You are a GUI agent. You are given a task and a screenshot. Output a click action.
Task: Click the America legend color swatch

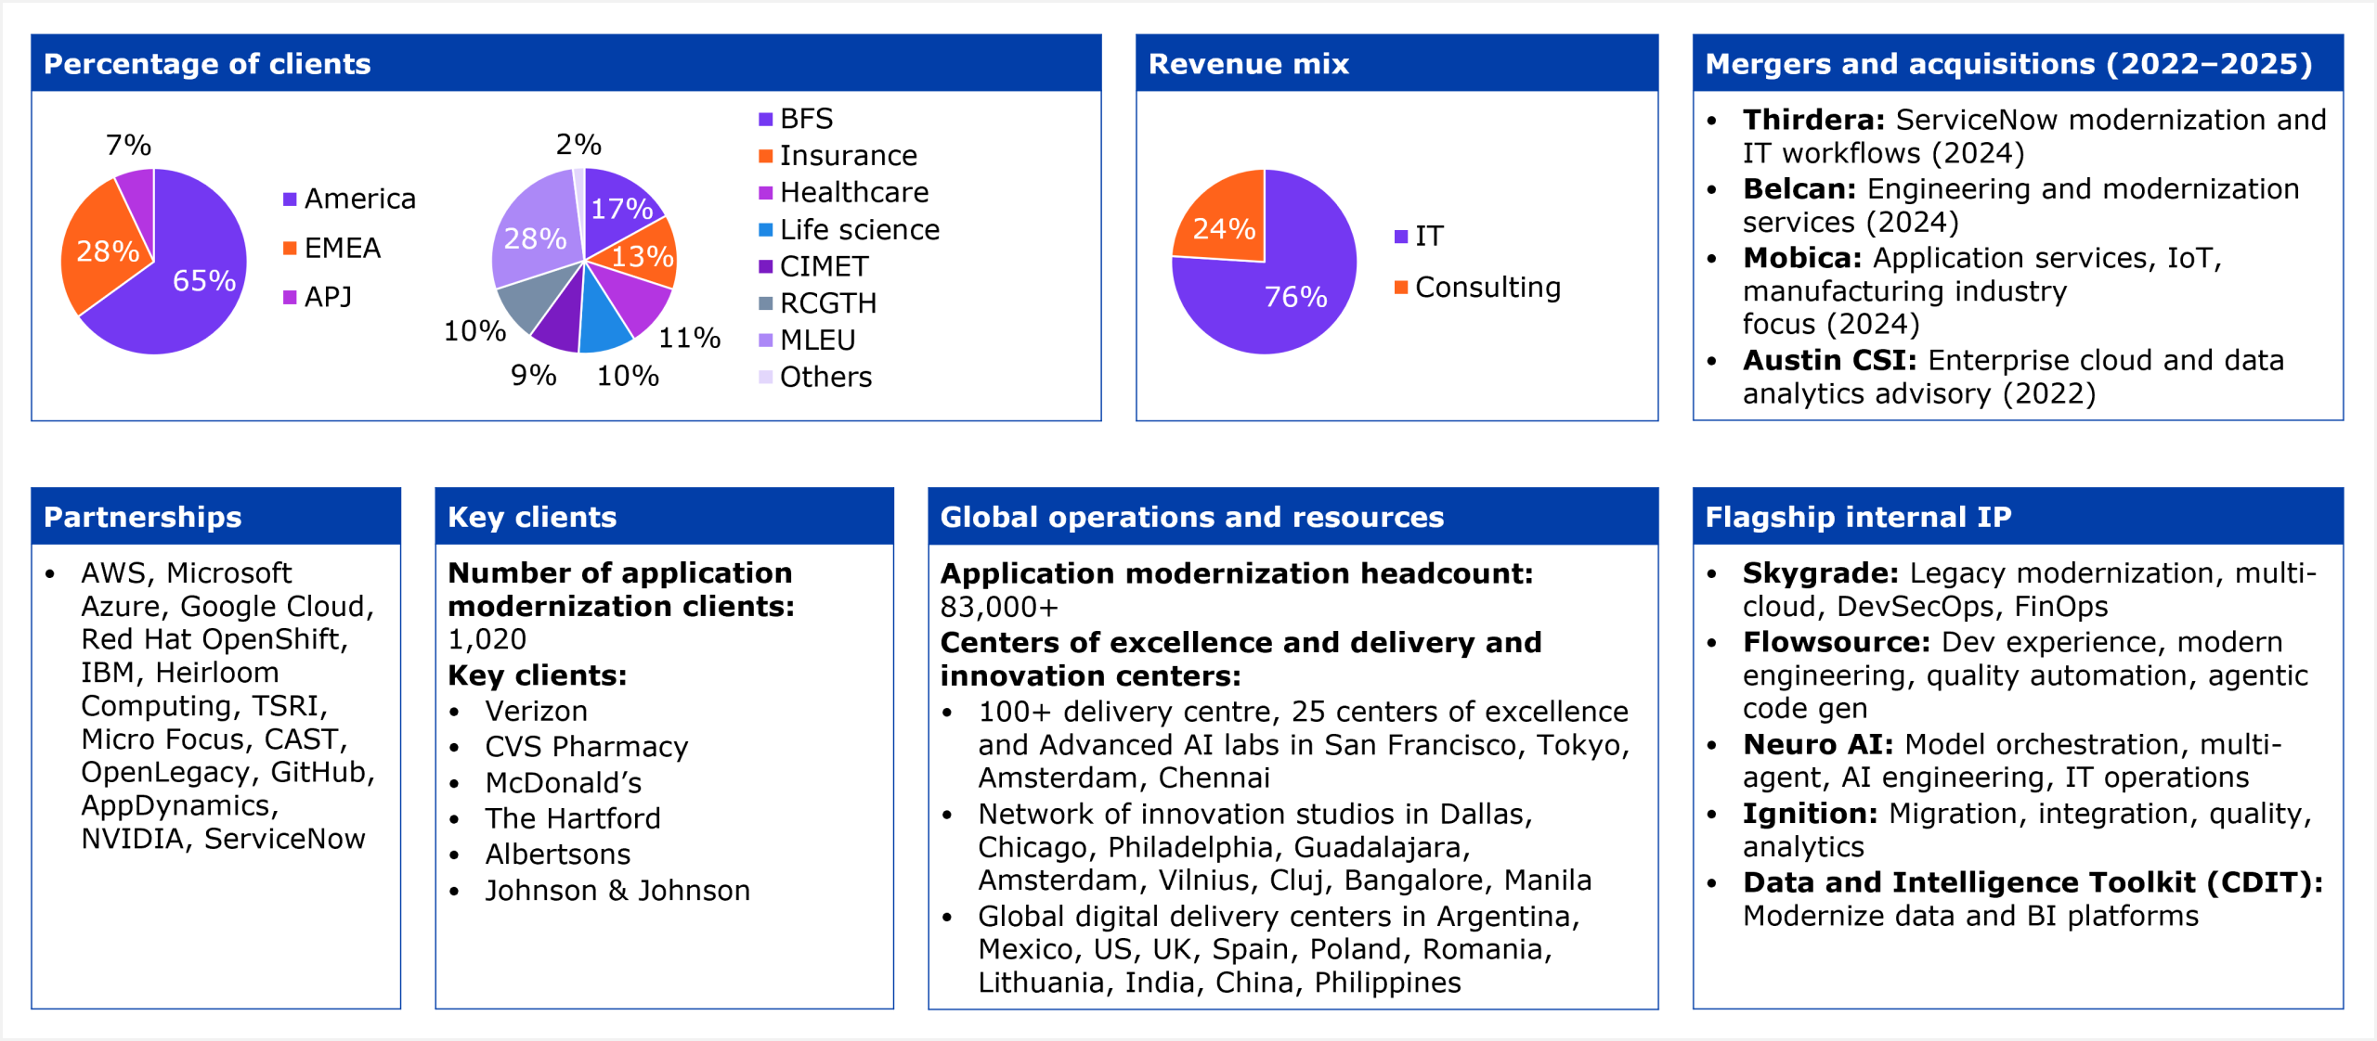click(290, 199)
